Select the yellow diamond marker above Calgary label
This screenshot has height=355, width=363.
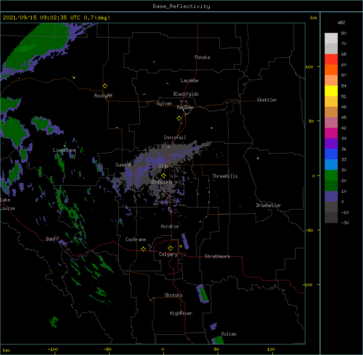[x=171, y=248]
